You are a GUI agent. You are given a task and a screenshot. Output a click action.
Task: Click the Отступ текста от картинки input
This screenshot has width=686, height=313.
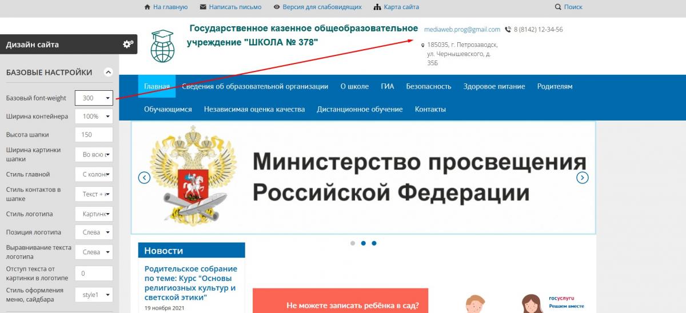pos(94,274)
